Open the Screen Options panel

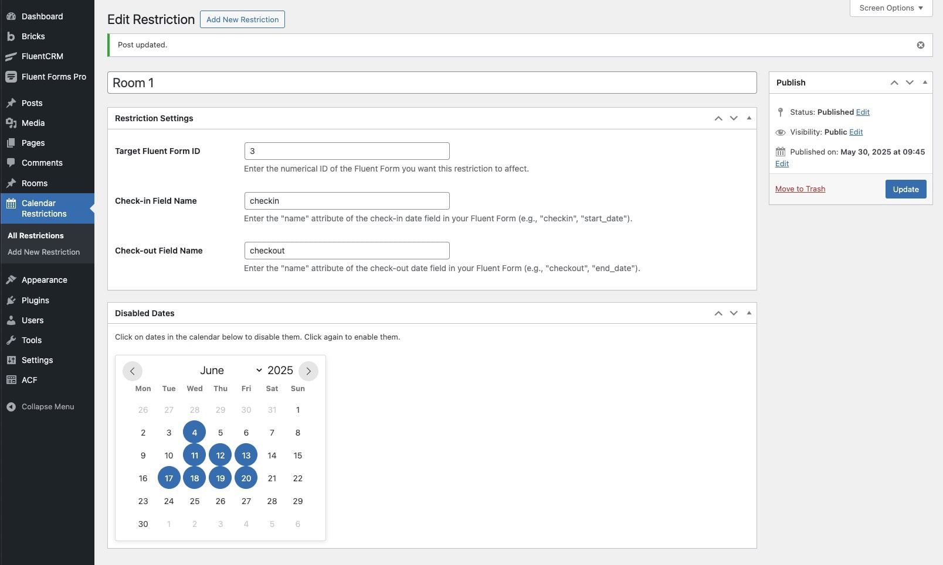pos(891,8)
